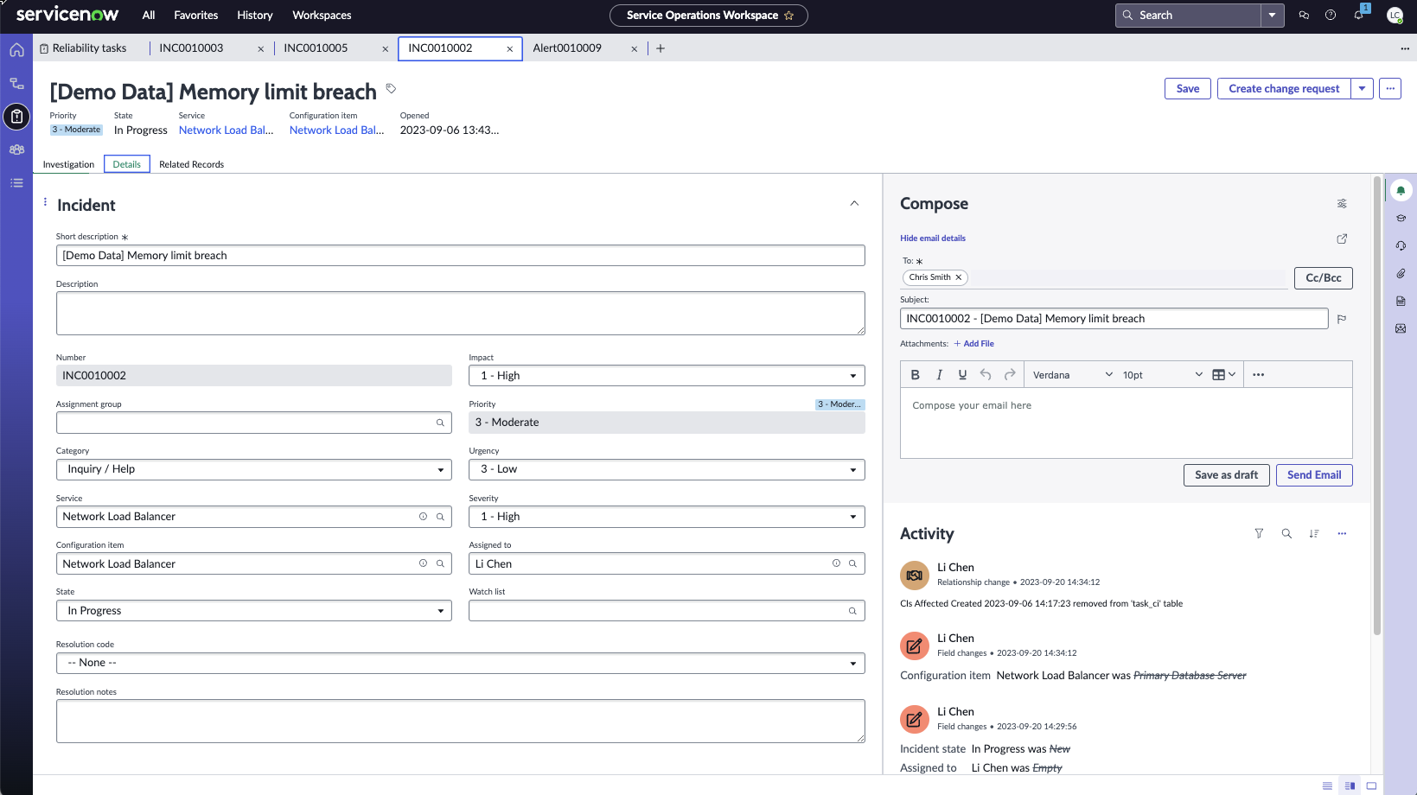The image size is (1417, 795).
Task: Click Save as draft button
Action: [1226, 475]
